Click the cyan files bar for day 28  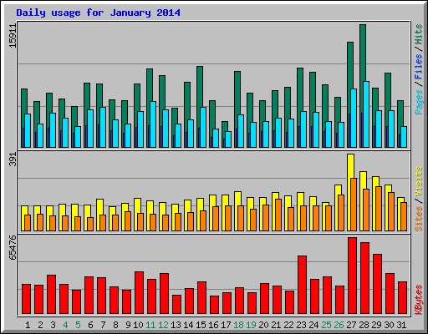point(366,114)
